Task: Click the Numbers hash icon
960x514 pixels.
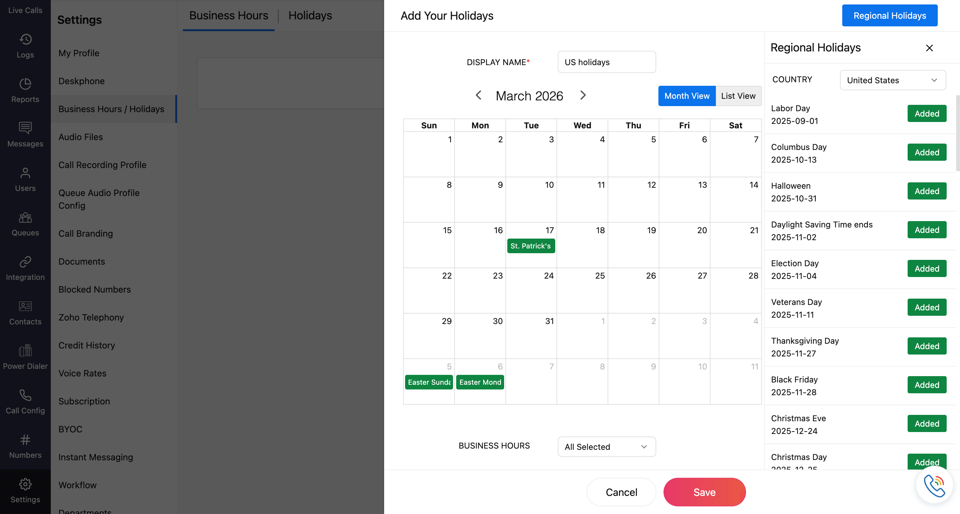Action: click(25, 440)
